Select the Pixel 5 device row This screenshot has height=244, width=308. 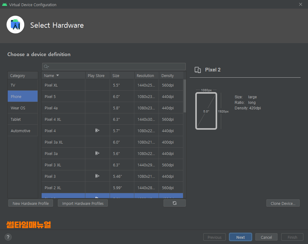point(112,96)
